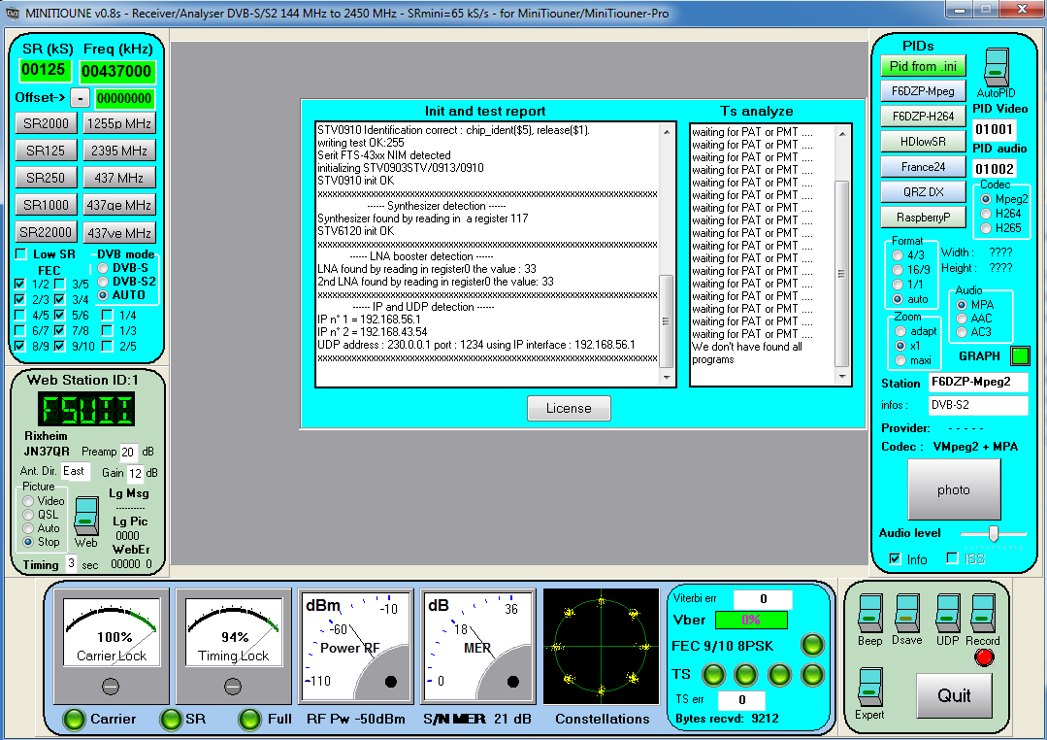Click the green GRAPH indicator
The image size is (1047, 740).
click(1020, 356)
